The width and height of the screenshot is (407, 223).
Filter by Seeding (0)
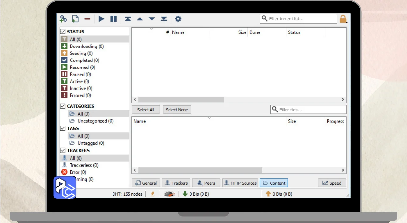[x=95, y=53]
